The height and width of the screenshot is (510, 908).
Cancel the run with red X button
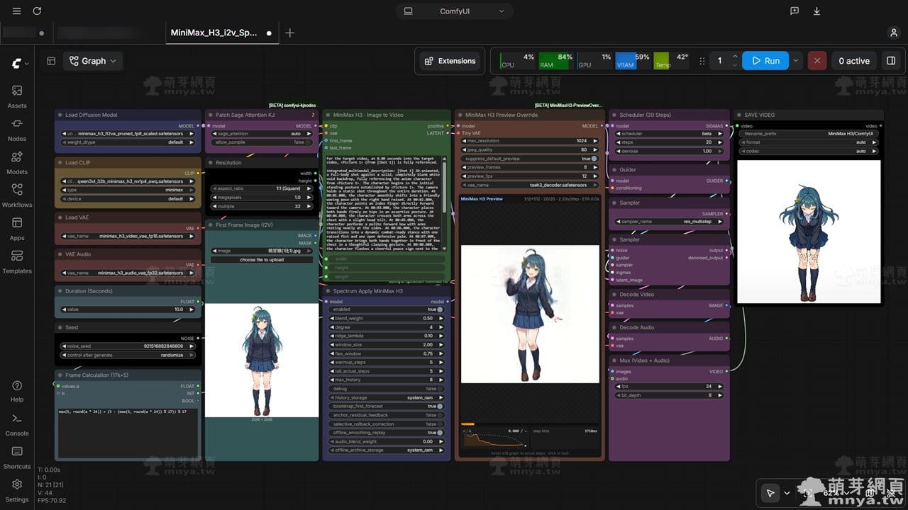(x=816, y=61)
